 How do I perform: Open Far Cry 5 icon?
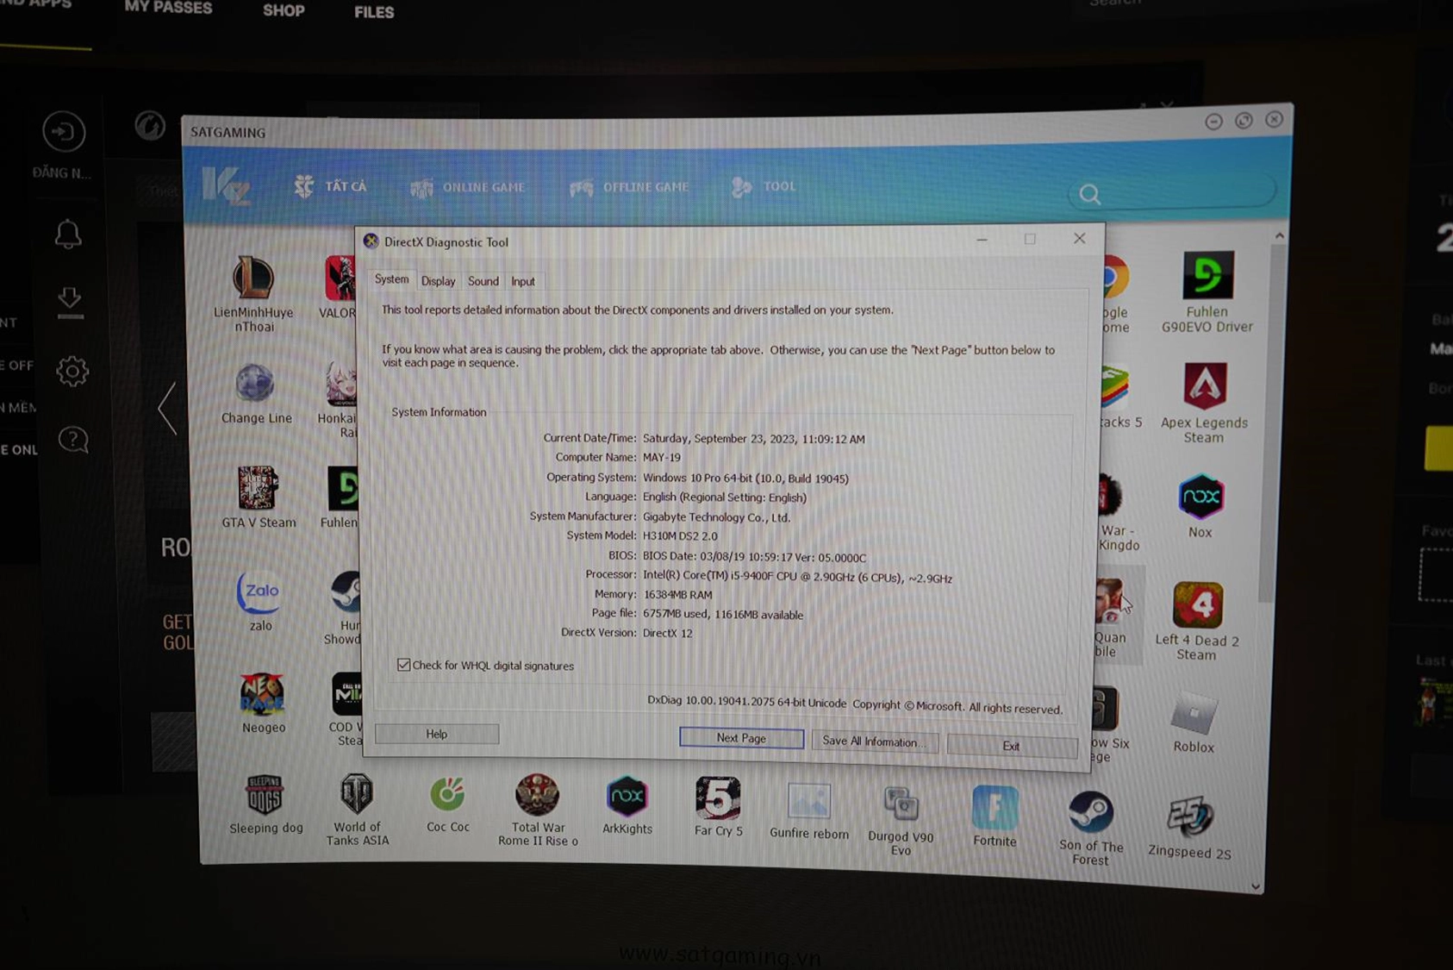(717, 798)
